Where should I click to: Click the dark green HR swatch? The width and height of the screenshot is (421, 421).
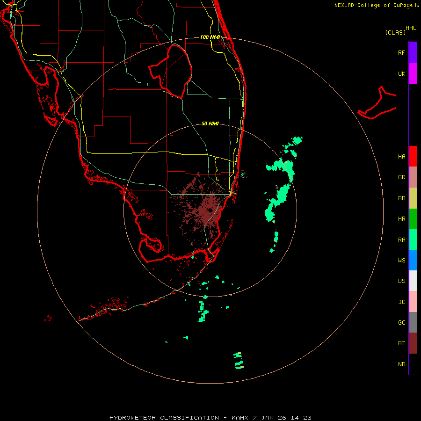tap(413, 218)
